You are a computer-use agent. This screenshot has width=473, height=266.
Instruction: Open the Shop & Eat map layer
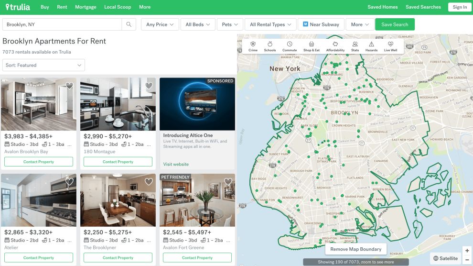[x=312, y=46]
